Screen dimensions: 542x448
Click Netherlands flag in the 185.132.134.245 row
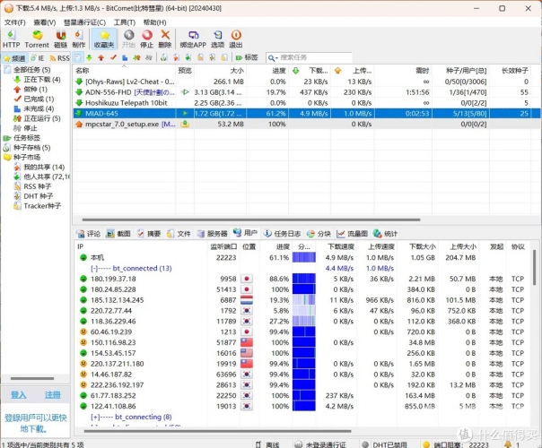pyautogui.click(x=247, y=300)
